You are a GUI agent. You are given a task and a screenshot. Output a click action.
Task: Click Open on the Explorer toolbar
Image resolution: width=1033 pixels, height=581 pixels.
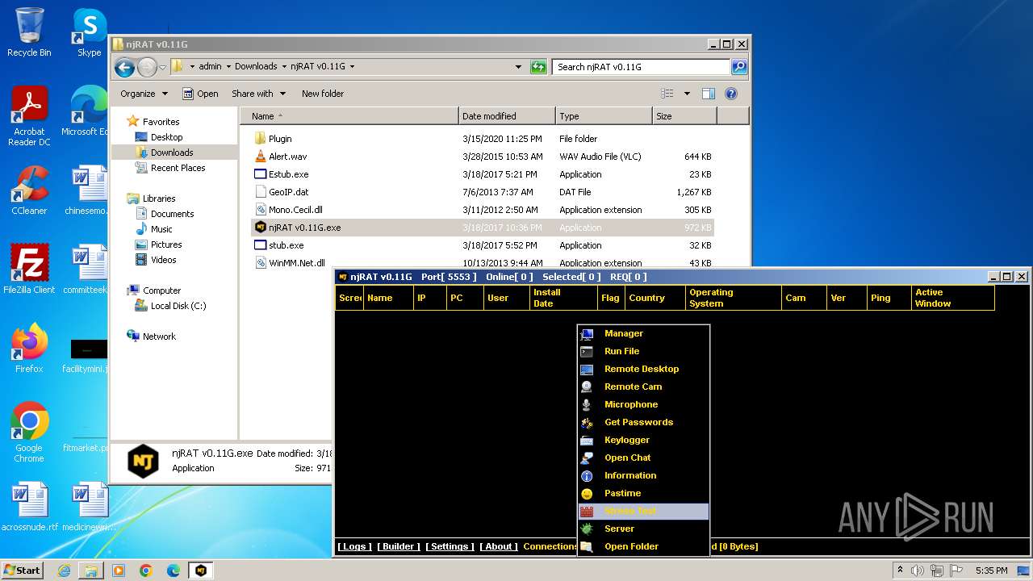[200, 94]
